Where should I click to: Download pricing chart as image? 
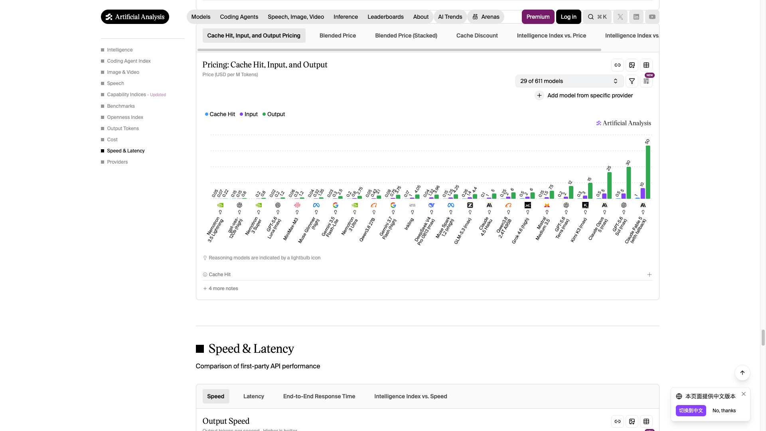(632, 65)
